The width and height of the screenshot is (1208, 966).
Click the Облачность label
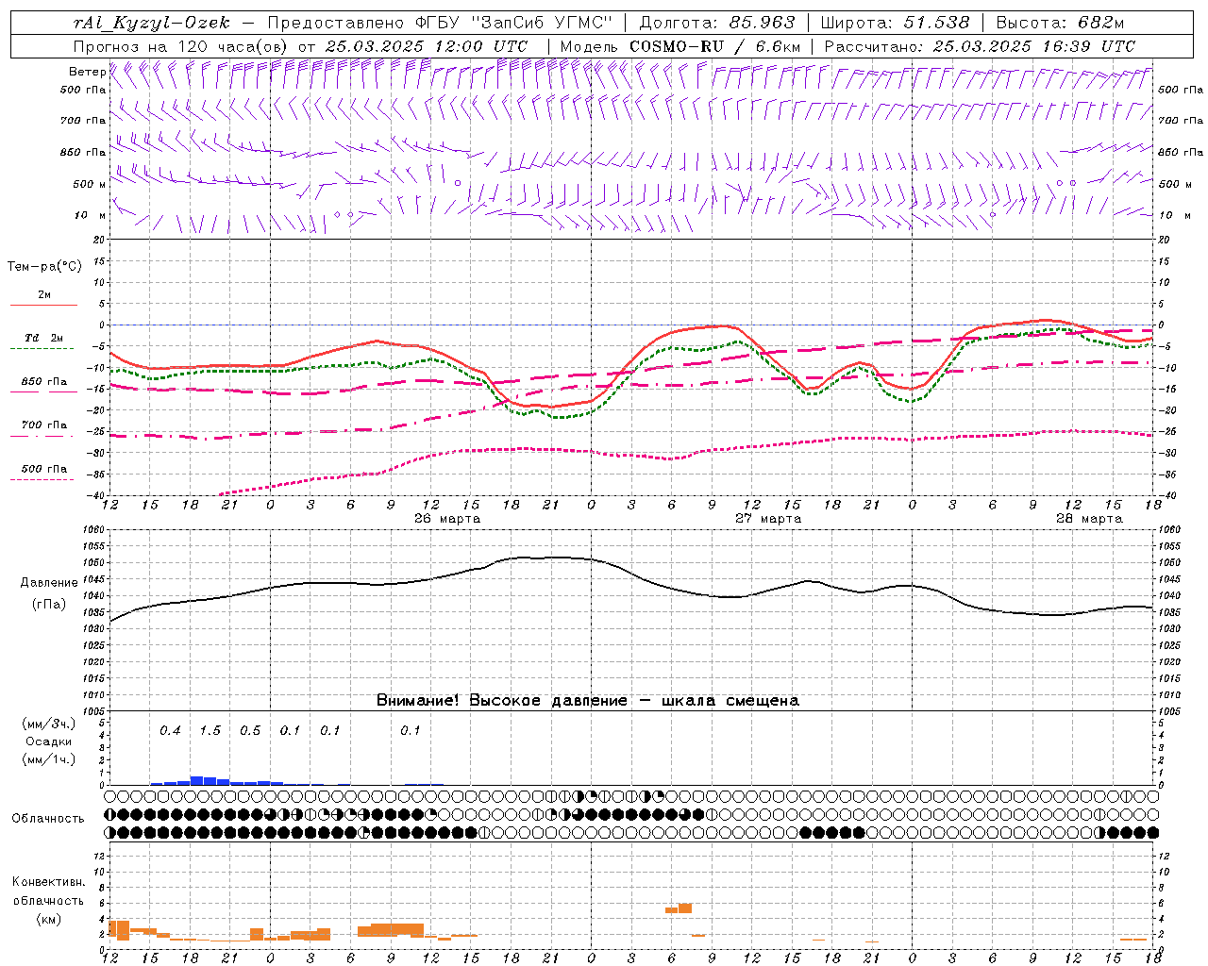48,819
